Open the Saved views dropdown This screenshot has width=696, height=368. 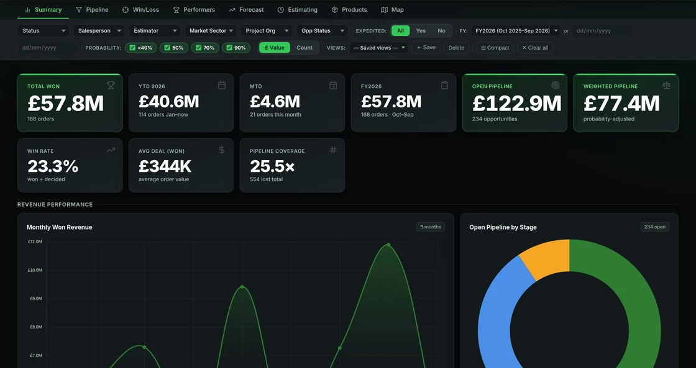[x=378, y=47]
